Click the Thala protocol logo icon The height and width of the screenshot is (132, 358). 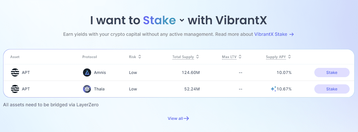point(87,89)
